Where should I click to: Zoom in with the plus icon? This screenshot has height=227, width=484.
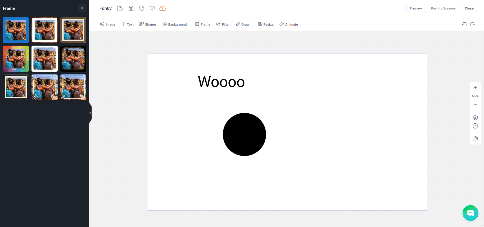475,88
